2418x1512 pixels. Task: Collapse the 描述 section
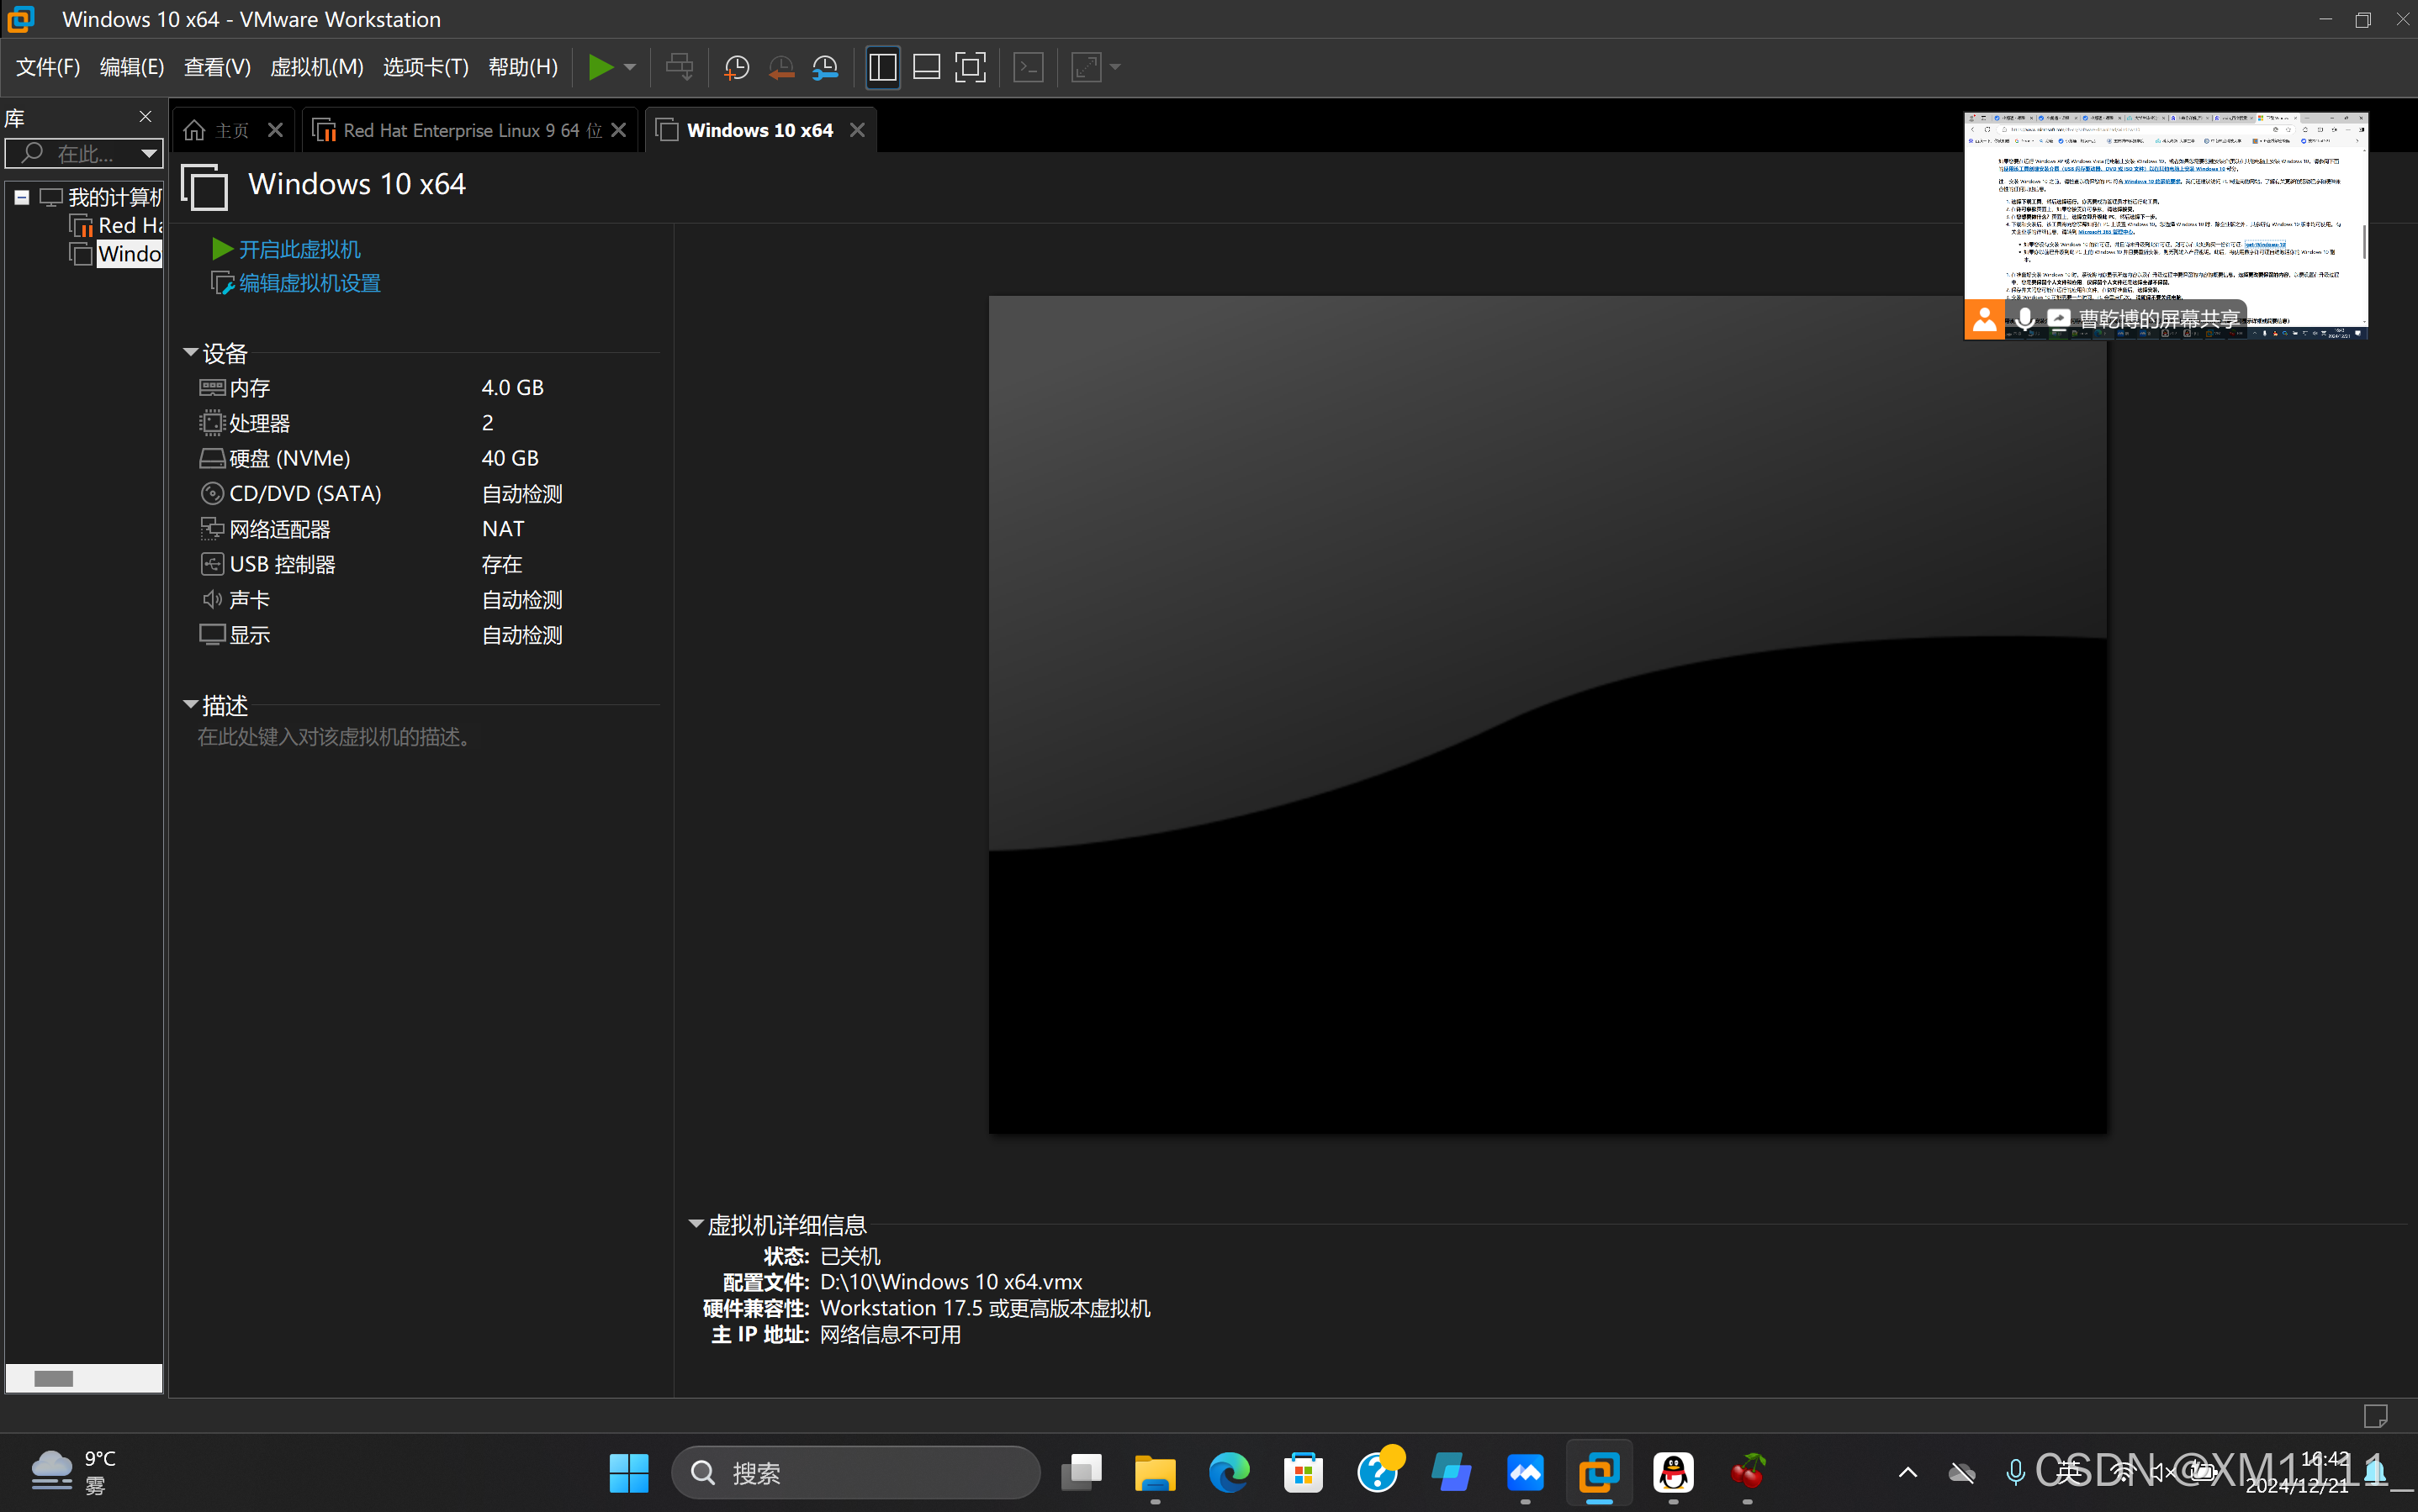(x=190, y=704)
